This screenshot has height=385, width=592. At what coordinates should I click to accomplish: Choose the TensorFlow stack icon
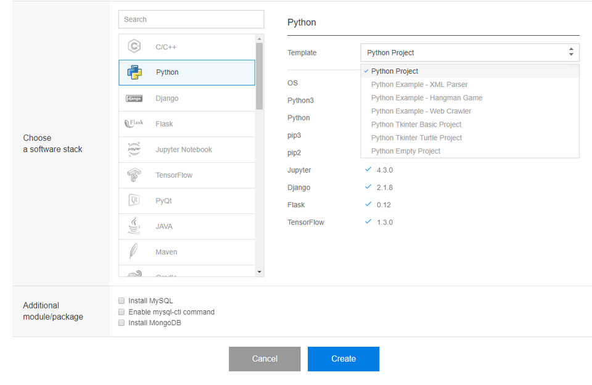(x=134, y=175)
